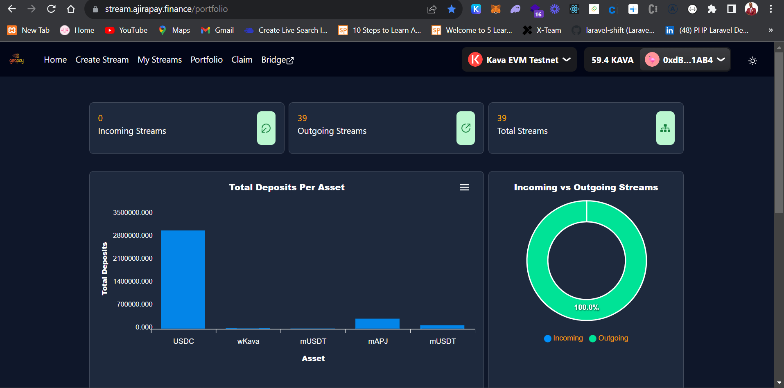Open the chart hamburger menu
The height and width of the screenshot is (388, 784).
(464, 187)
